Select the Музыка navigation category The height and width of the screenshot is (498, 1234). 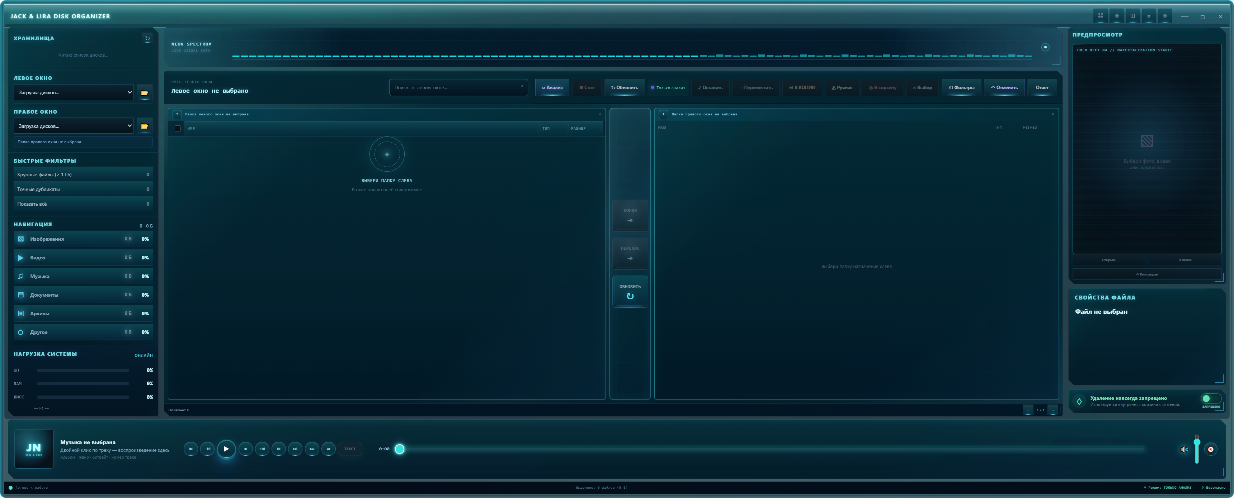pos(83,277)
